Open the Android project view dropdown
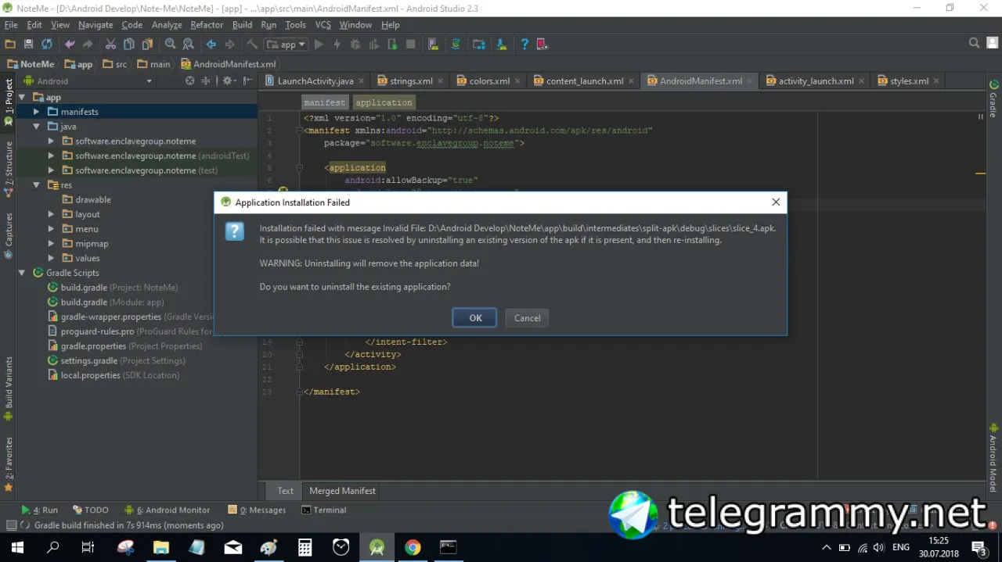The width and height of the screenshot is (1002, 562). [88, 81]
